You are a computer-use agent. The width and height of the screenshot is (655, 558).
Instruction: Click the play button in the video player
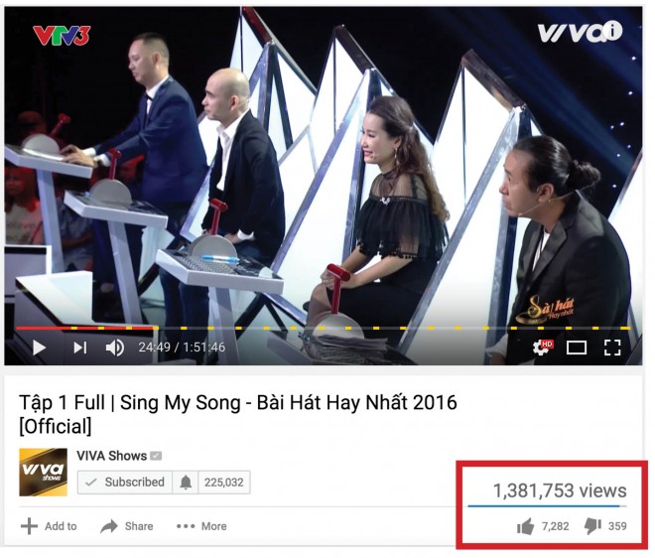tap(39, 348)
